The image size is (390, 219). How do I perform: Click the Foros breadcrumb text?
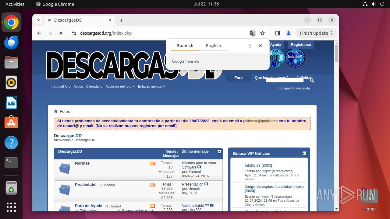point(65,112)
